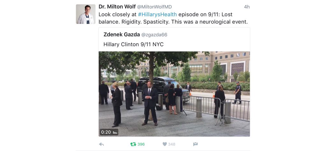Click the 396 retweet count
The width and height of the screenshot is (326, 151).
141,144
